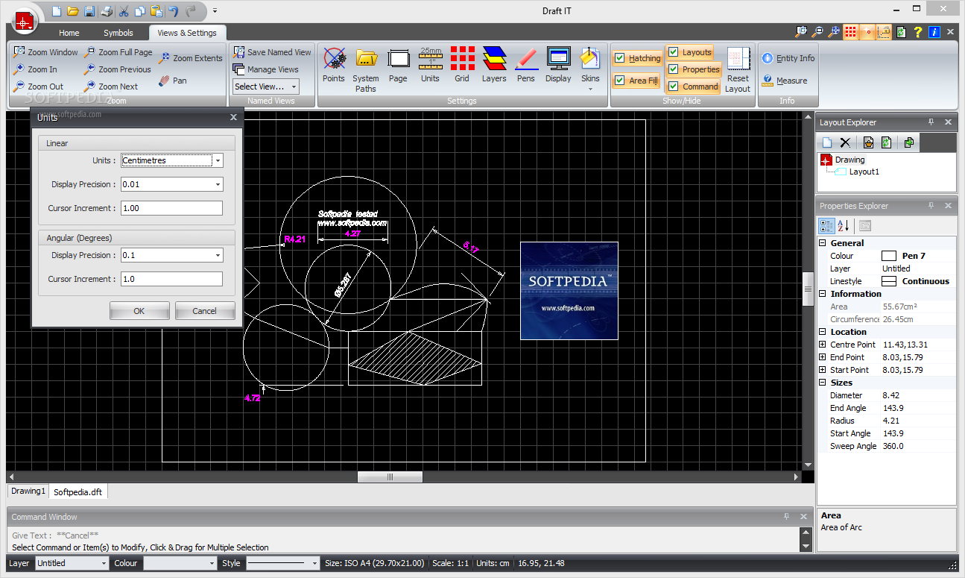Pin the Layout Explorer panel

coord(931,122)
